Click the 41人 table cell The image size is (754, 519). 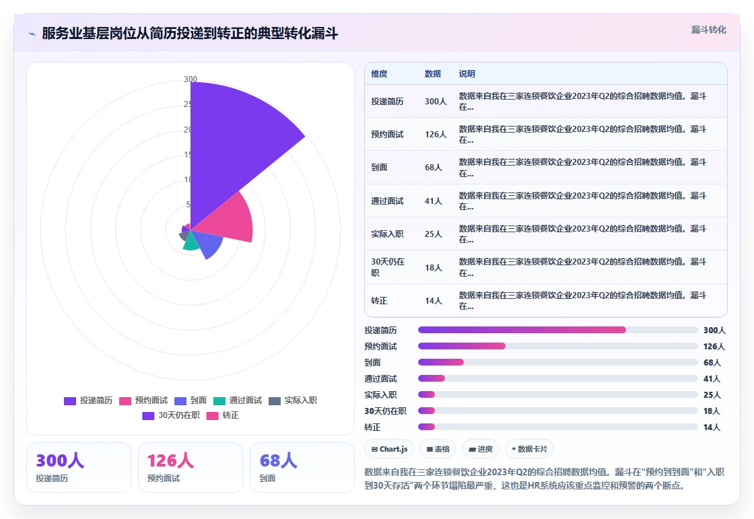[434, 201]
